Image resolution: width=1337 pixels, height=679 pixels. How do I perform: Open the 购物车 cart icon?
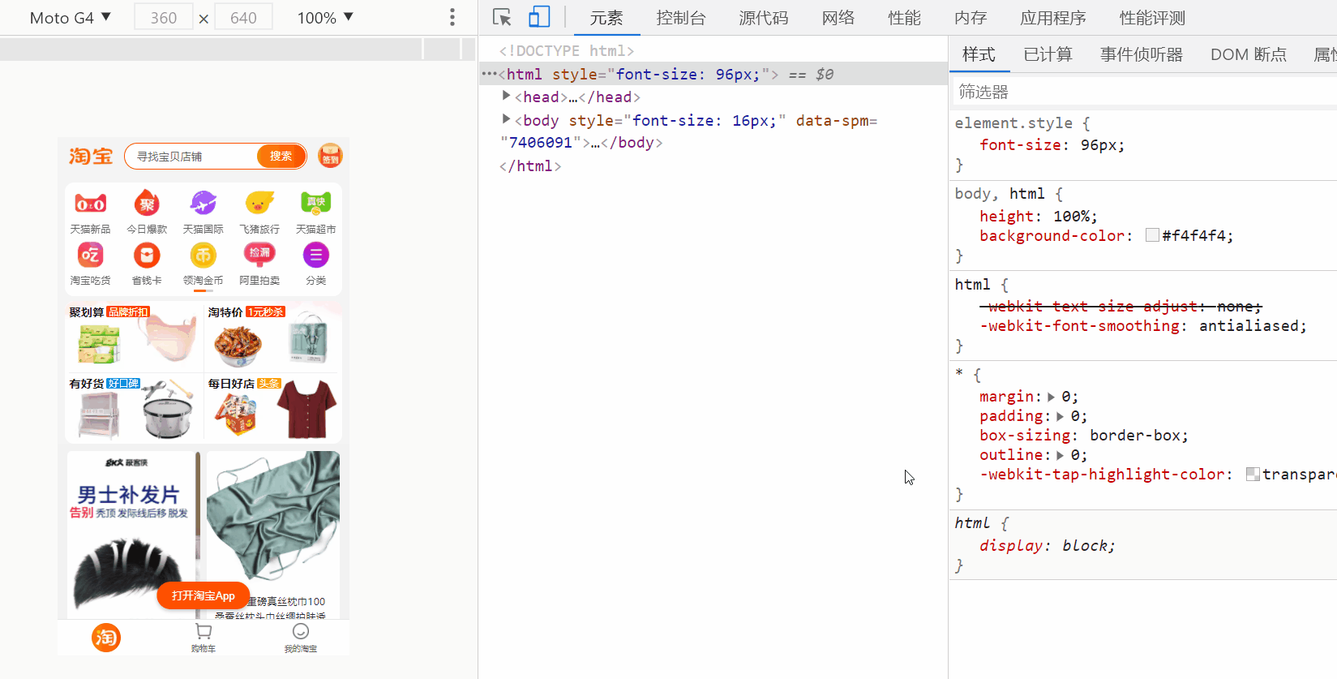click(x=204, y=638)
